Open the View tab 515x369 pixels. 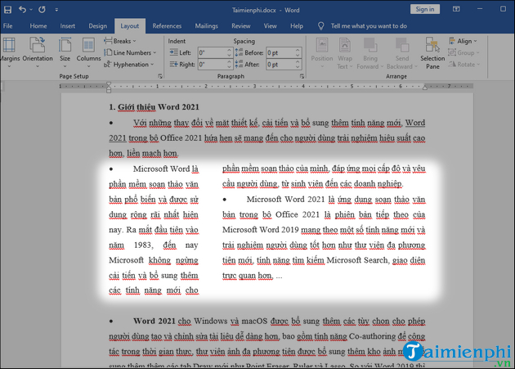270,26
